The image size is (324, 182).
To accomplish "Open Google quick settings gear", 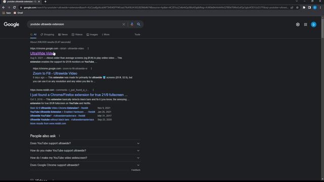I will (x=298, y=25).
